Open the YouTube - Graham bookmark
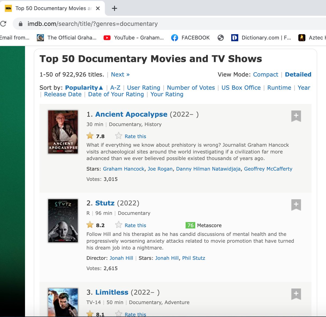This screenshot has height=317, width=326. (134, 38)
